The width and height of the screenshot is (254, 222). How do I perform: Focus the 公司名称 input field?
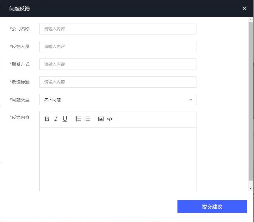coord(118,29)
